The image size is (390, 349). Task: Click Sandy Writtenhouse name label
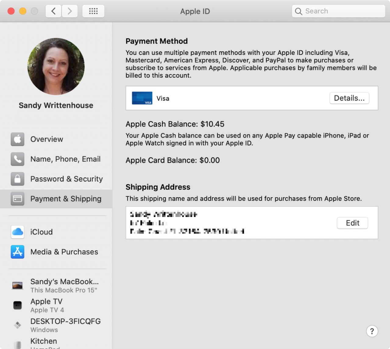[x=56, y=105]
